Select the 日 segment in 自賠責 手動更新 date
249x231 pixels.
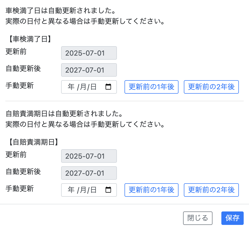pyautogui.click(x=93, y=190)
